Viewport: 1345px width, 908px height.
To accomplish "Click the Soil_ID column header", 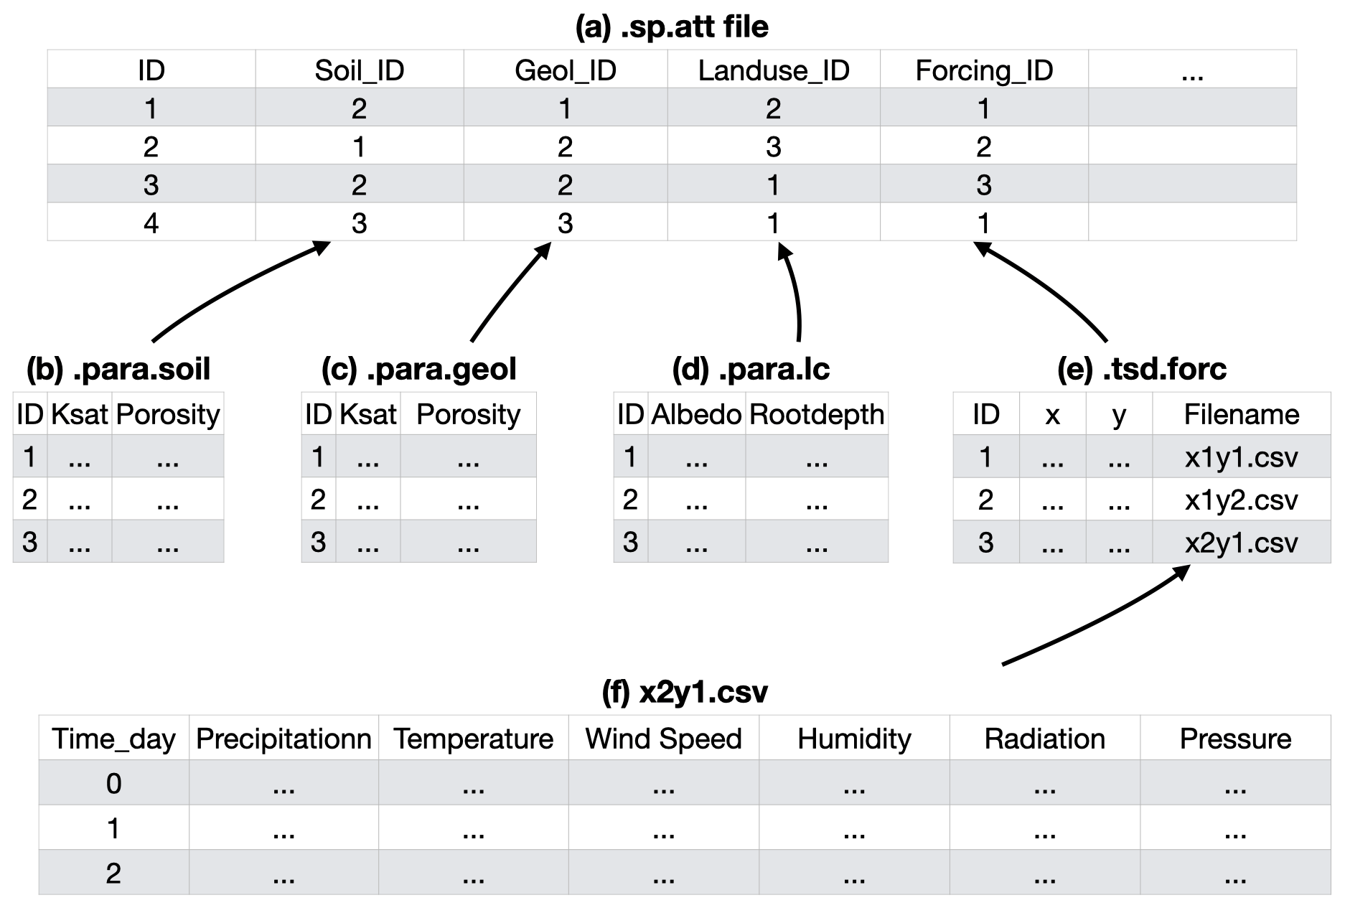I will 359,70.
